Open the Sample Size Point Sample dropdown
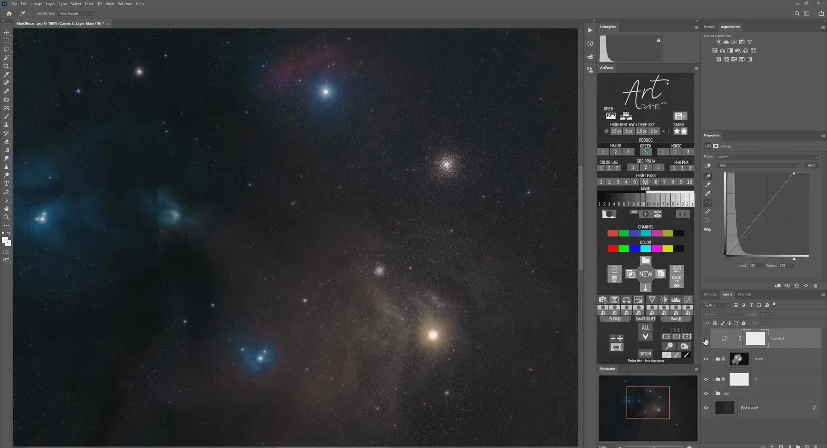The image size is (827, 448). [76, 14]
